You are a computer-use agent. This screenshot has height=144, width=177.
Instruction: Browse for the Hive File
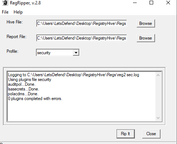click(146, 23)
